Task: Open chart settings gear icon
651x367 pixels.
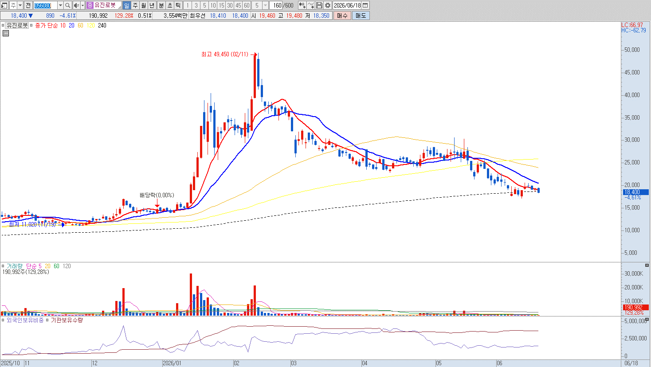Action: click(x=328, y=5)
